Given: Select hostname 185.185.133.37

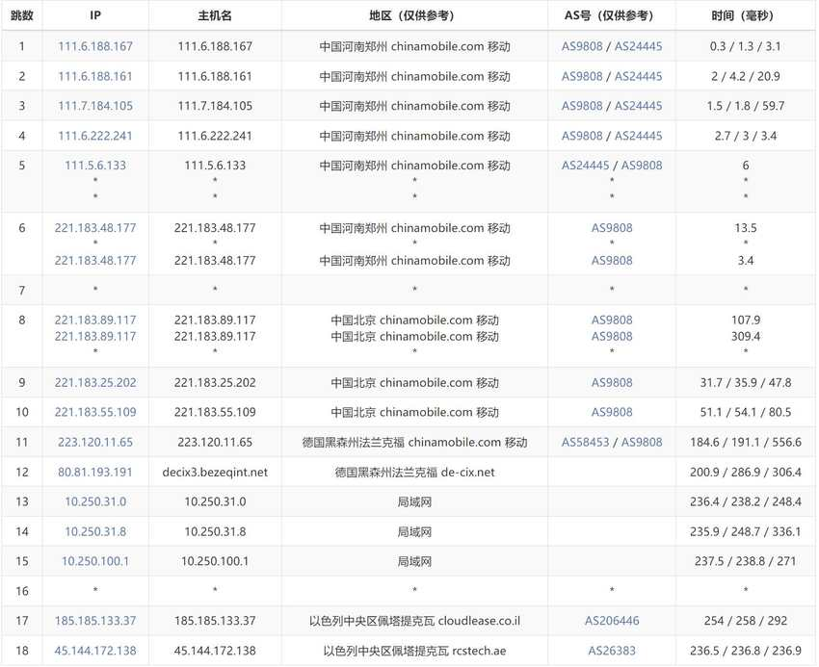Looking at the screenshot, I should [215, 621].
